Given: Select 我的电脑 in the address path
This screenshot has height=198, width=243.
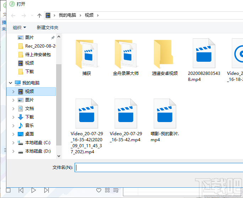Looking at the screenshot, I should click(67, 15).
